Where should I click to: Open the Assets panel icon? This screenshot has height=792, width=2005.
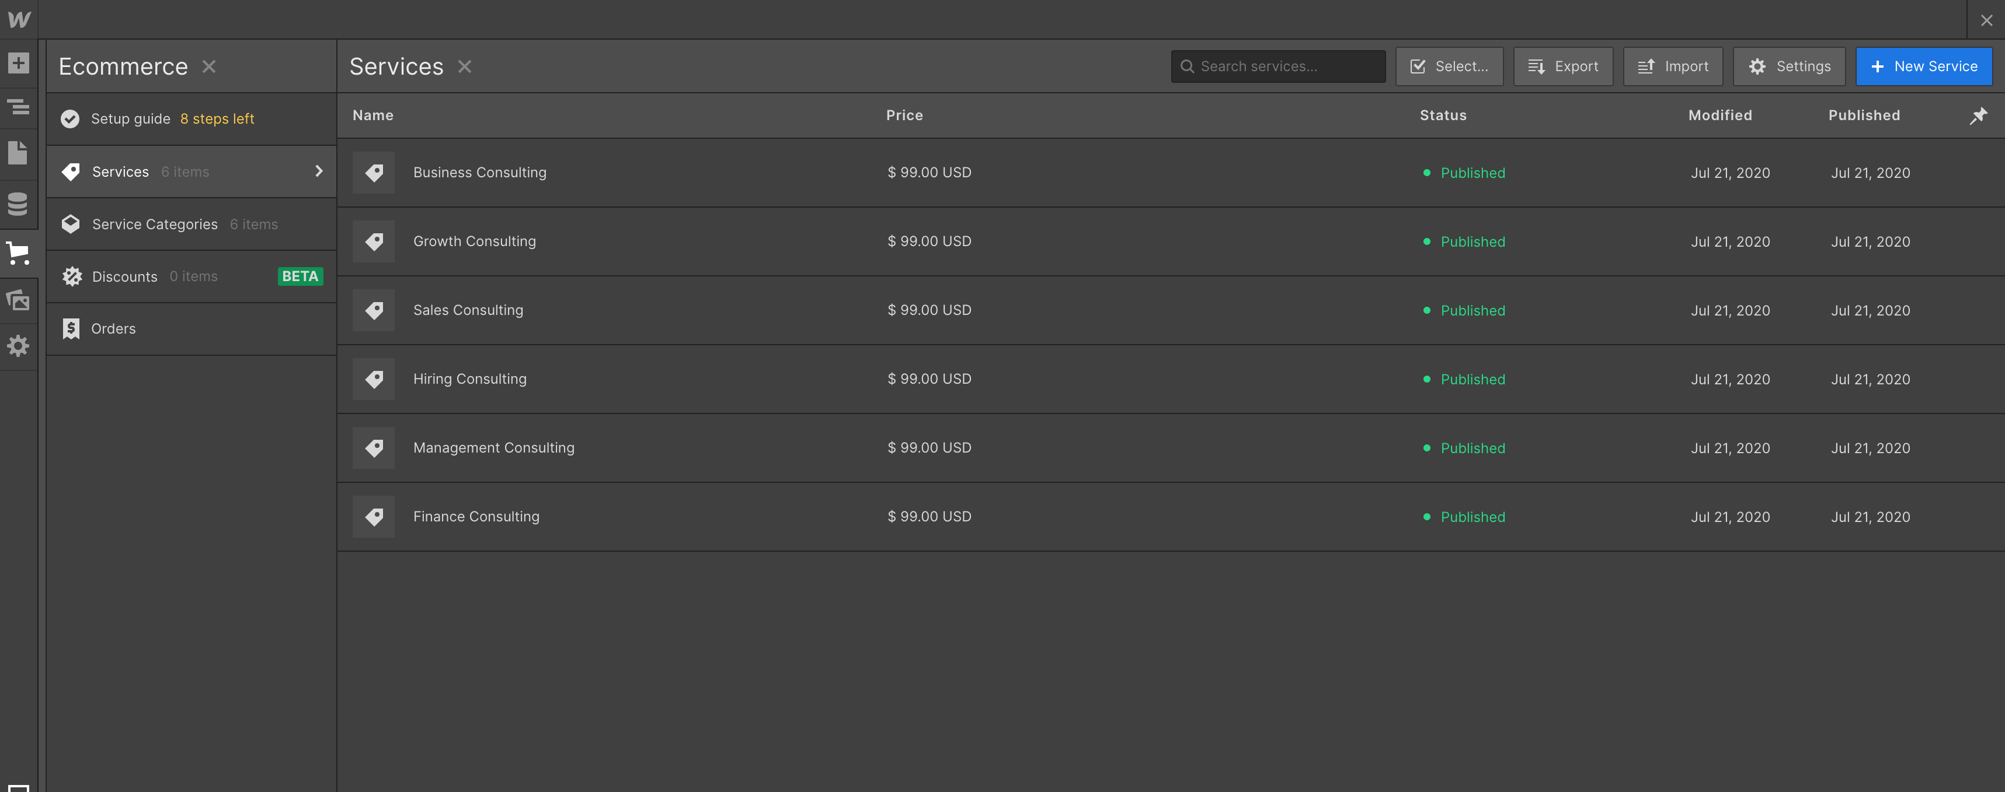[x=19, y=300]
